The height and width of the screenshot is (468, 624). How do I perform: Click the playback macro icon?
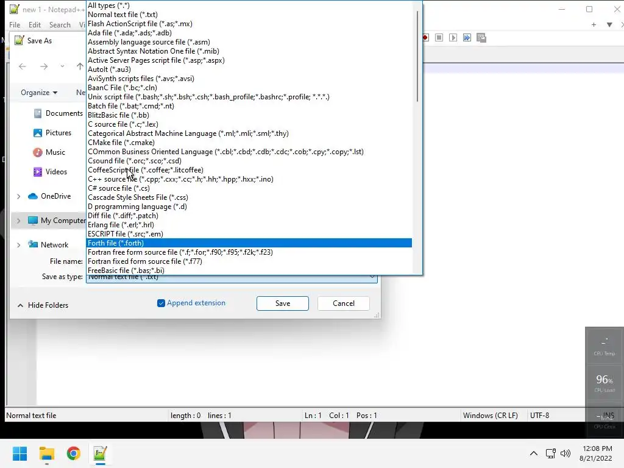pyautogui.click(x=453, y=38)
